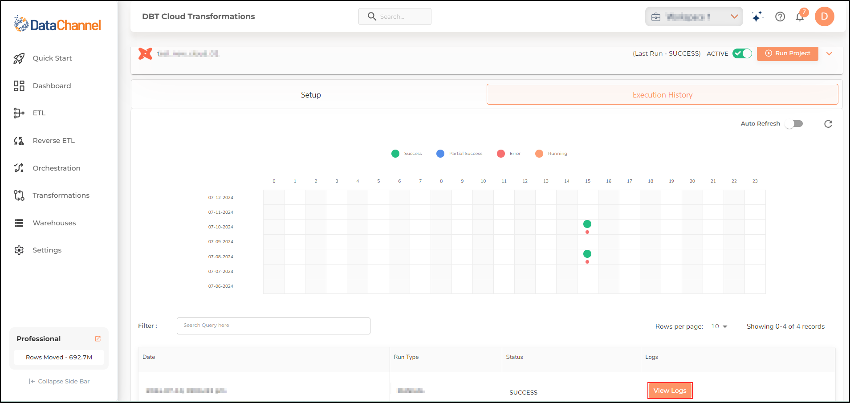Click 'Showing 0-4 of 4 records' text
850x403 pixels.
point(785,326)
